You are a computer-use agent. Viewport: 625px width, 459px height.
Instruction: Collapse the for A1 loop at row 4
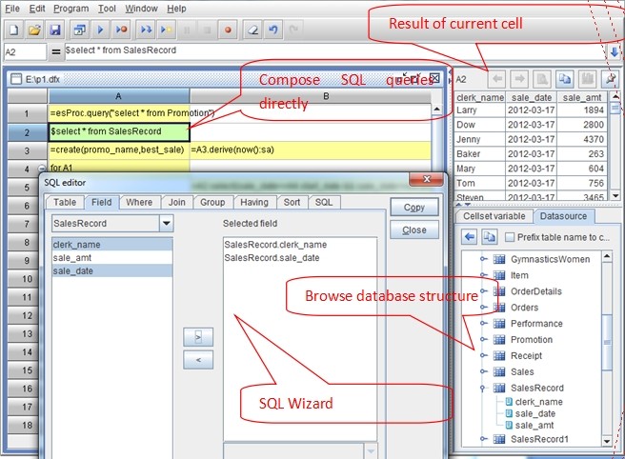tap(42, 169)
